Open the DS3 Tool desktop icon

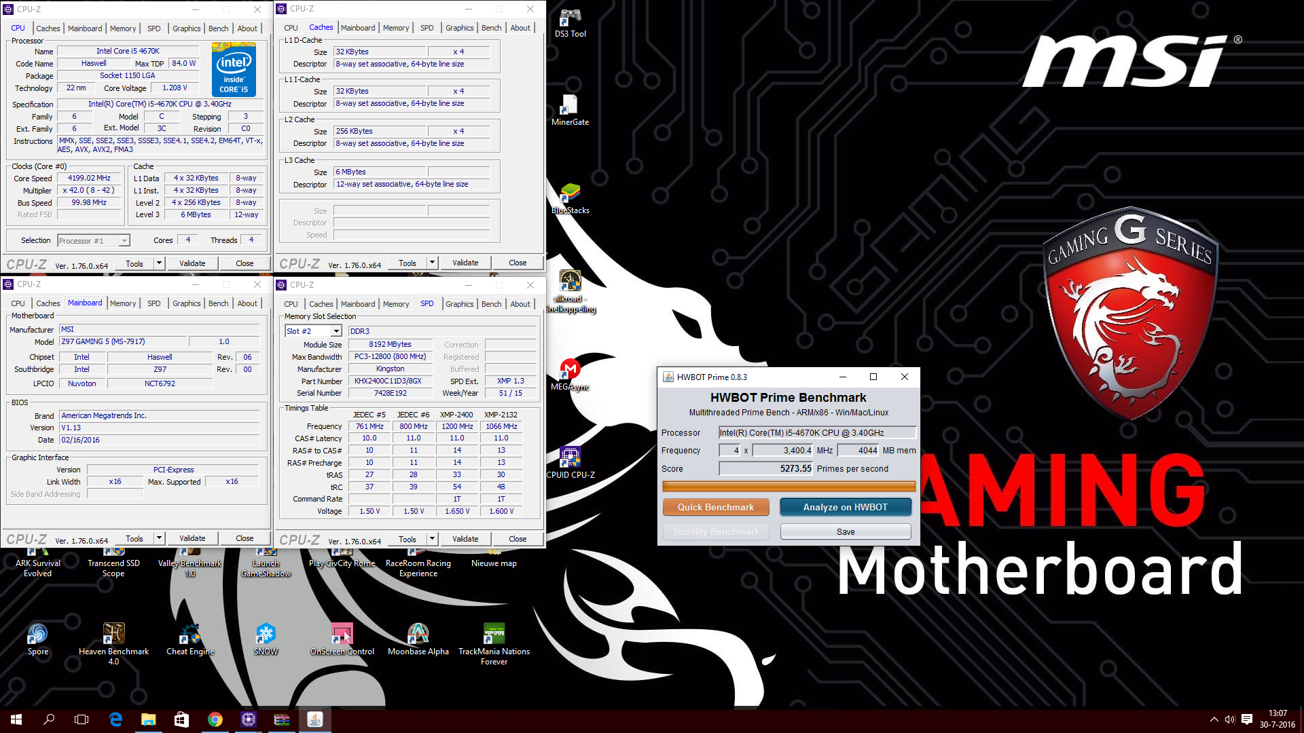pyautogui.click(x=570, y=23)
